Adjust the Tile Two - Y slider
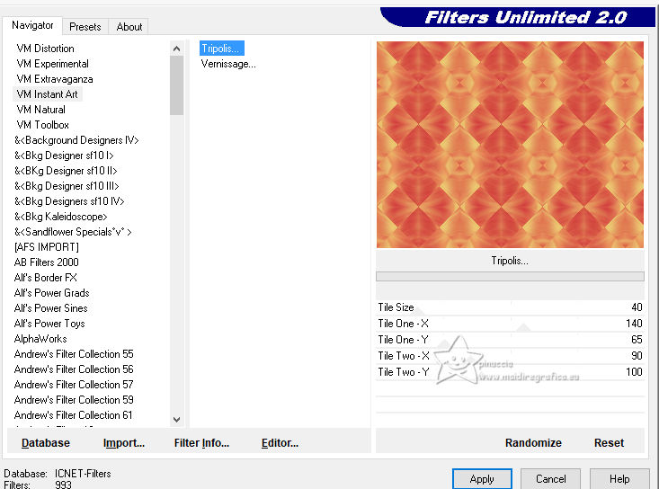659x489 pixels. tap(510, 372)
